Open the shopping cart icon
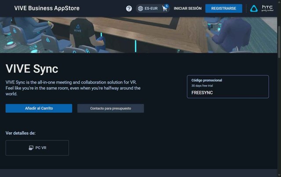The image size is (281, 177). 165,9
